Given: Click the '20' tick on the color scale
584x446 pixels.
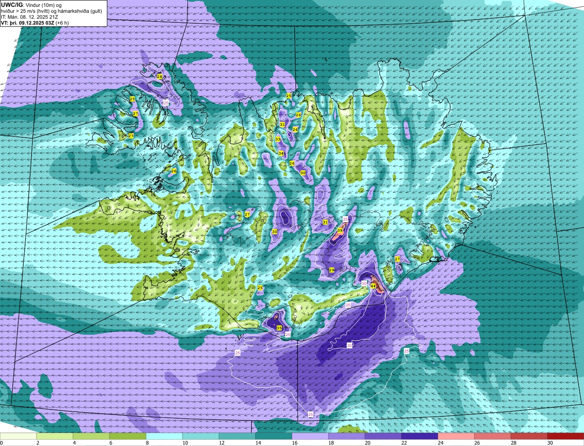Looking at the screenshot, I should tap(367, 443).
